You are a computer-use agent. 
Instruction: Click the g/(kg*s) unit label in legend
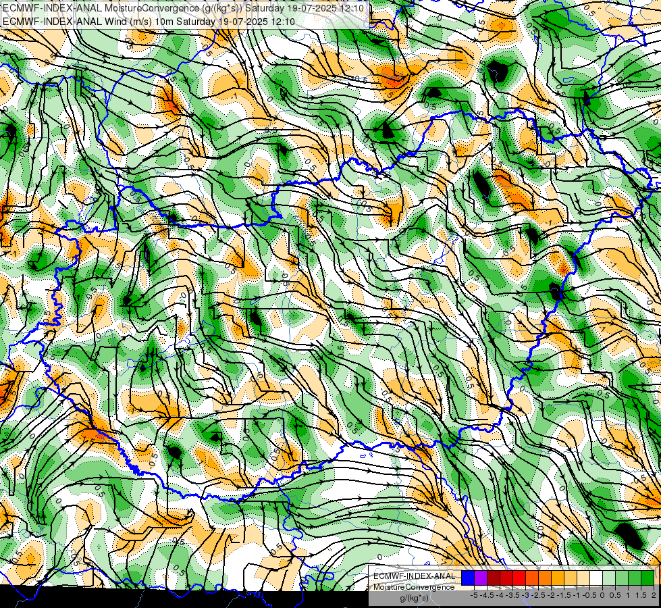point(415,598)
